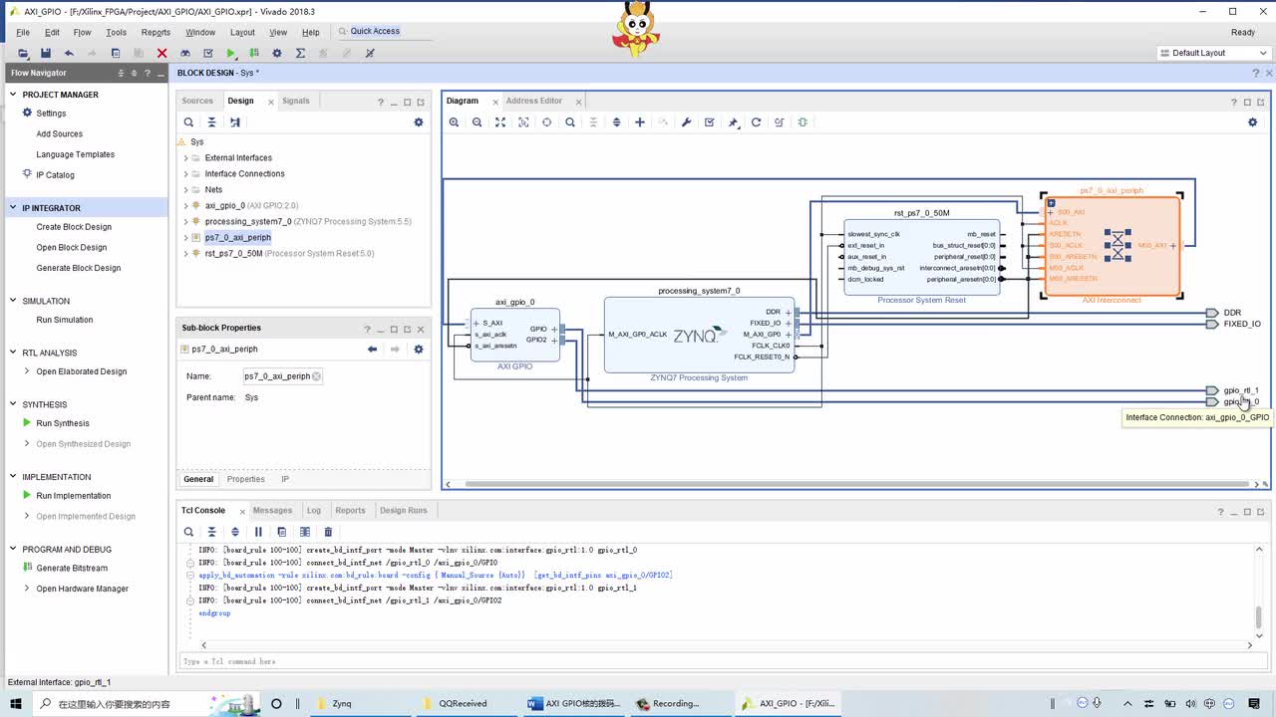Switch to the Messages tab

(x=272, y=510)
